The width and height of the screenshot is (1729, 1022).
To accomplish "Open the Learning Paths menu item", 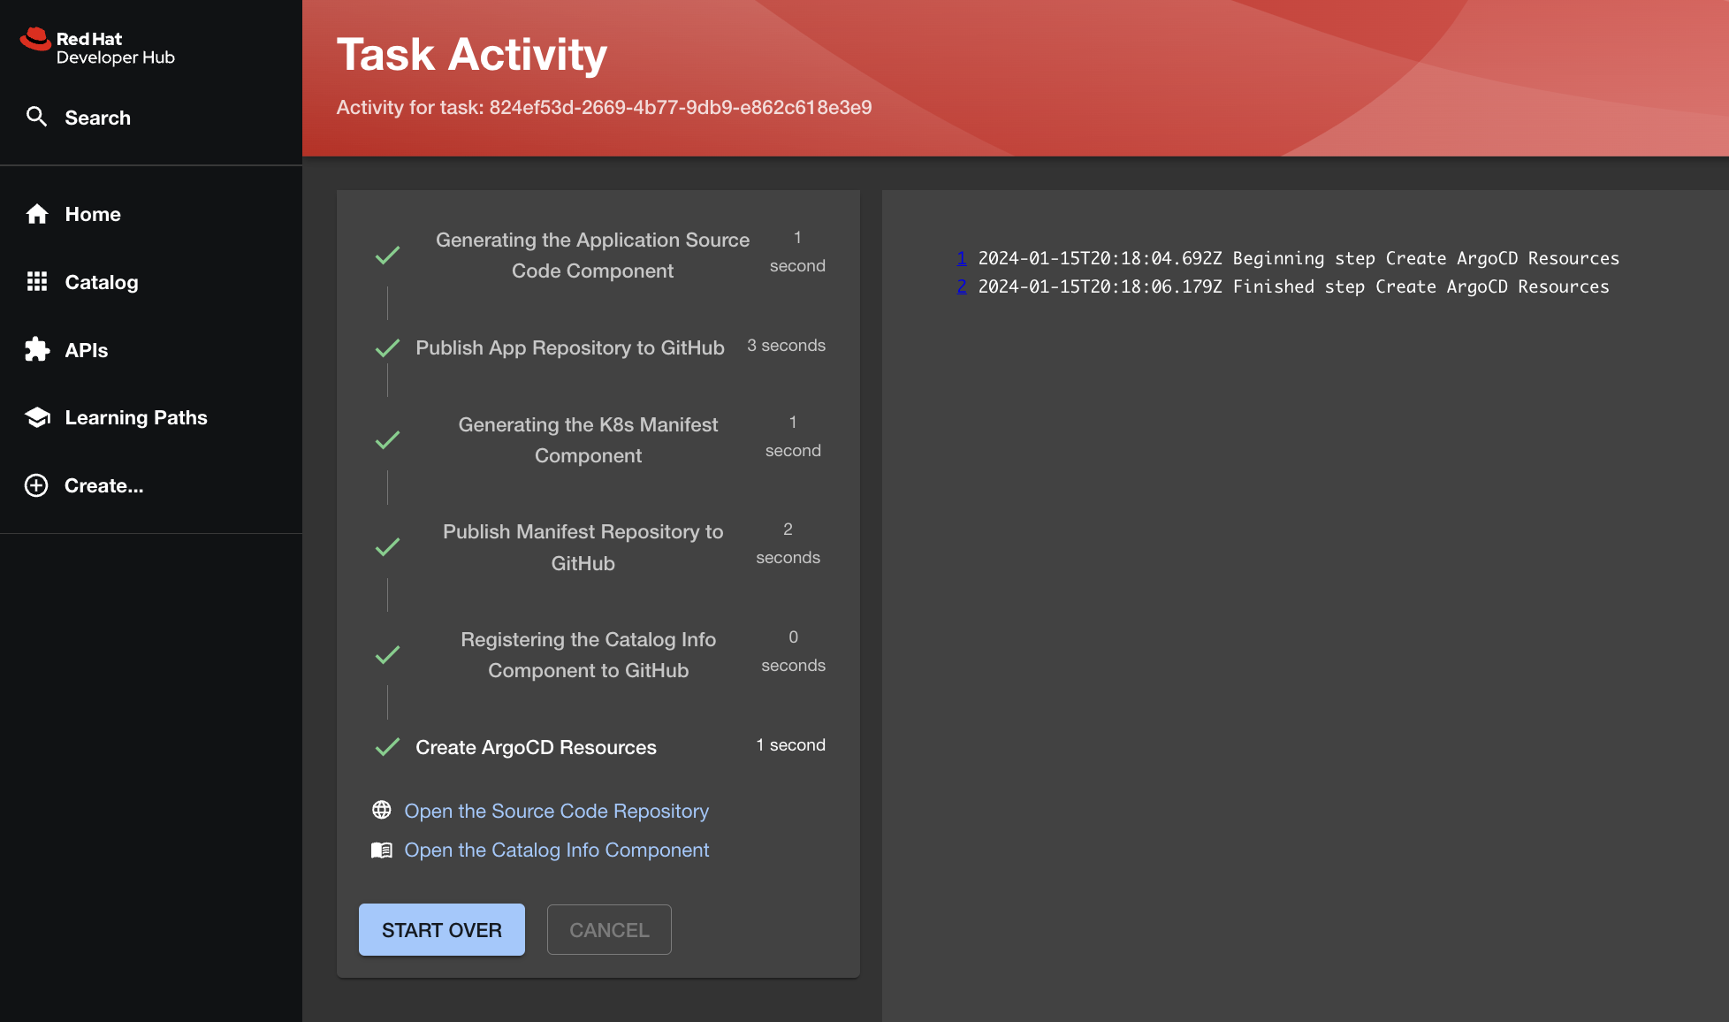I will point(135,417).
